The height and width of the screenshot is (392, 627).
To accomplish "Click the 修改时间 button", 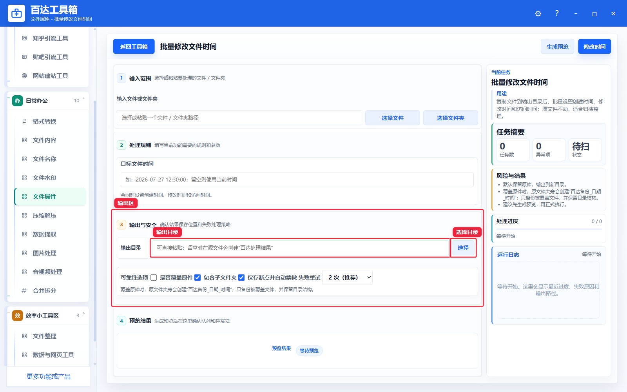I will (x=594, y=47).
